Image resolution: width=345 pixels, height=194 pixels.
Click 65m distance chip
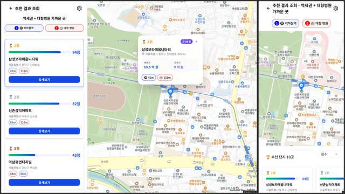point(13,122)
